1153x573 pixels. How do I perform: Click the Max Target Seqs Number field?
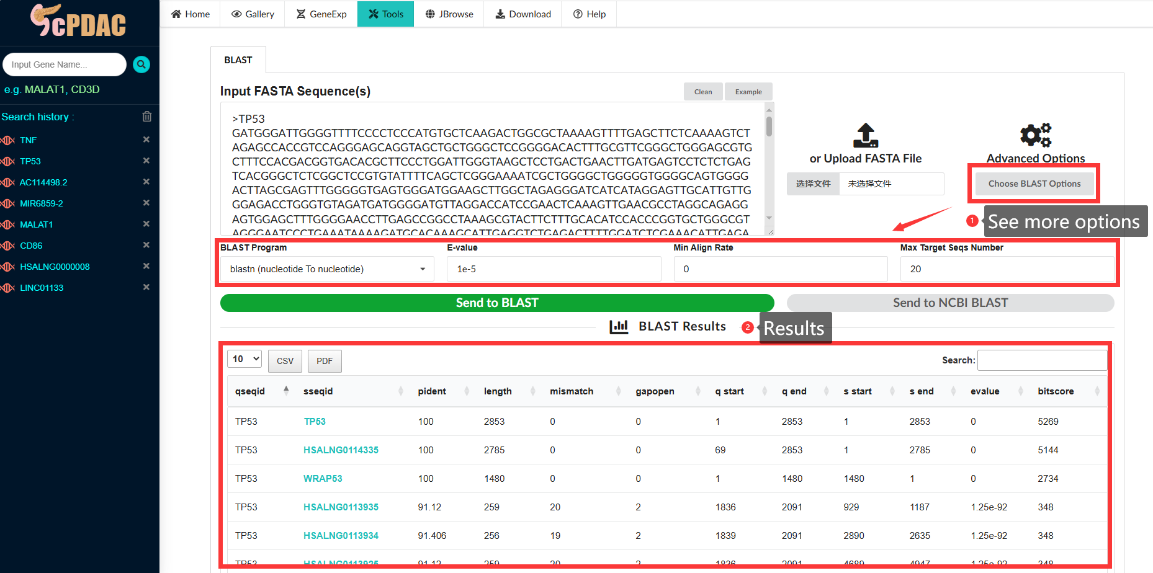[x=1007, y=269]
